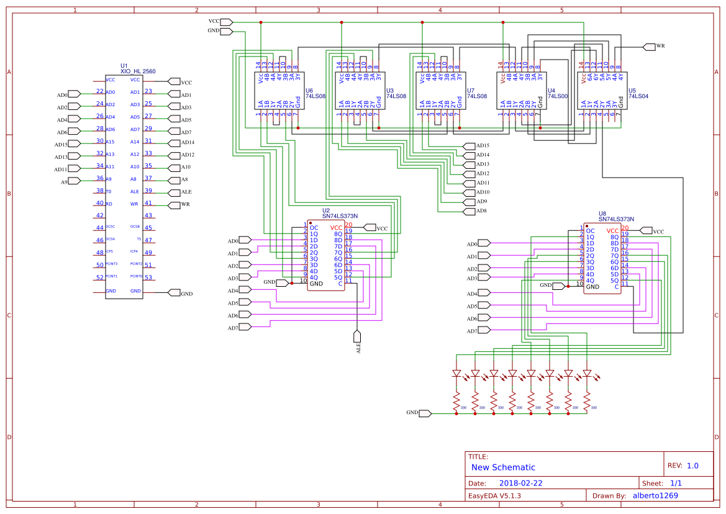Click the 2018-02-22 date field
The height and width of the screenshot is (514, 726).
522,482
